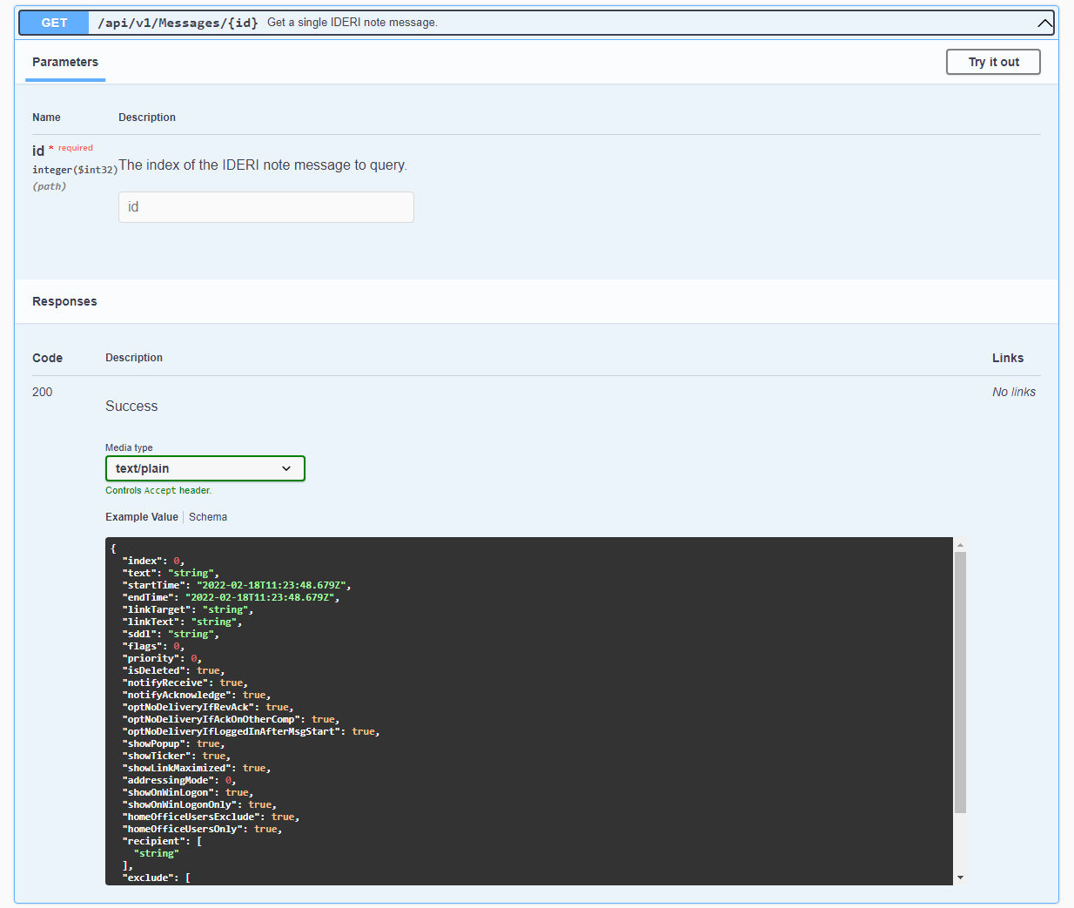The image size is (1074, 908).
Task: Click the "linkTarget": "string" line
Action: 188,609
